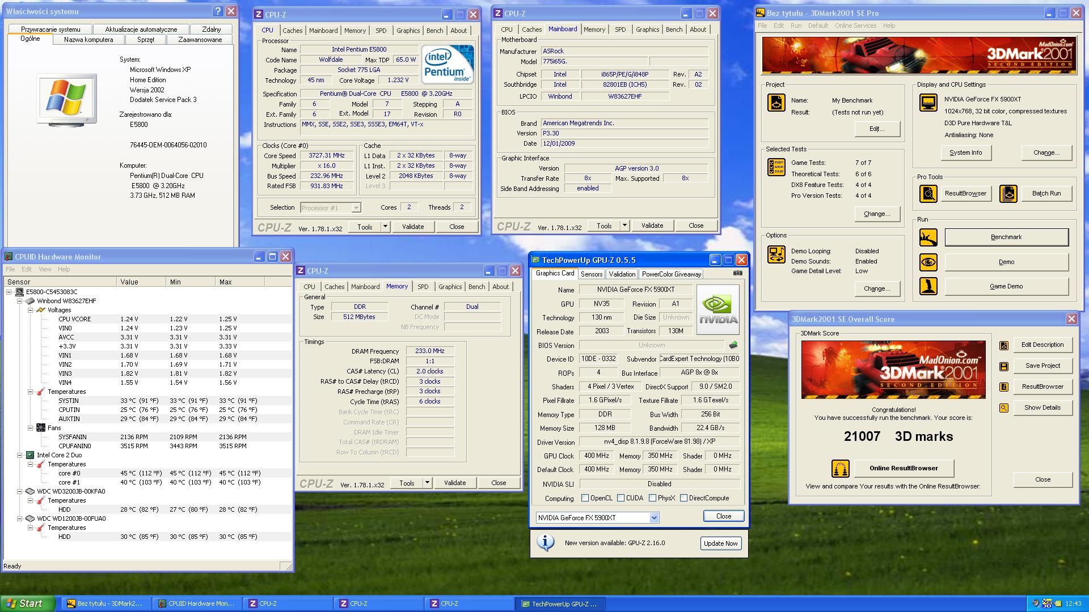The width and height of the screenshot is (1089, 612).
Task: Click the Demo eye icon
Action: point(928,262)
